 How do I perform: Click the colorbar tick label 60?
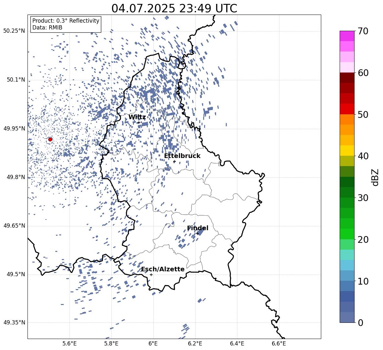point(363,73)
